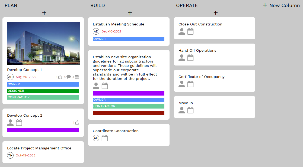Click the calendar icon on Coordinate Construction
303x167 pixels.
click(105, 138)
